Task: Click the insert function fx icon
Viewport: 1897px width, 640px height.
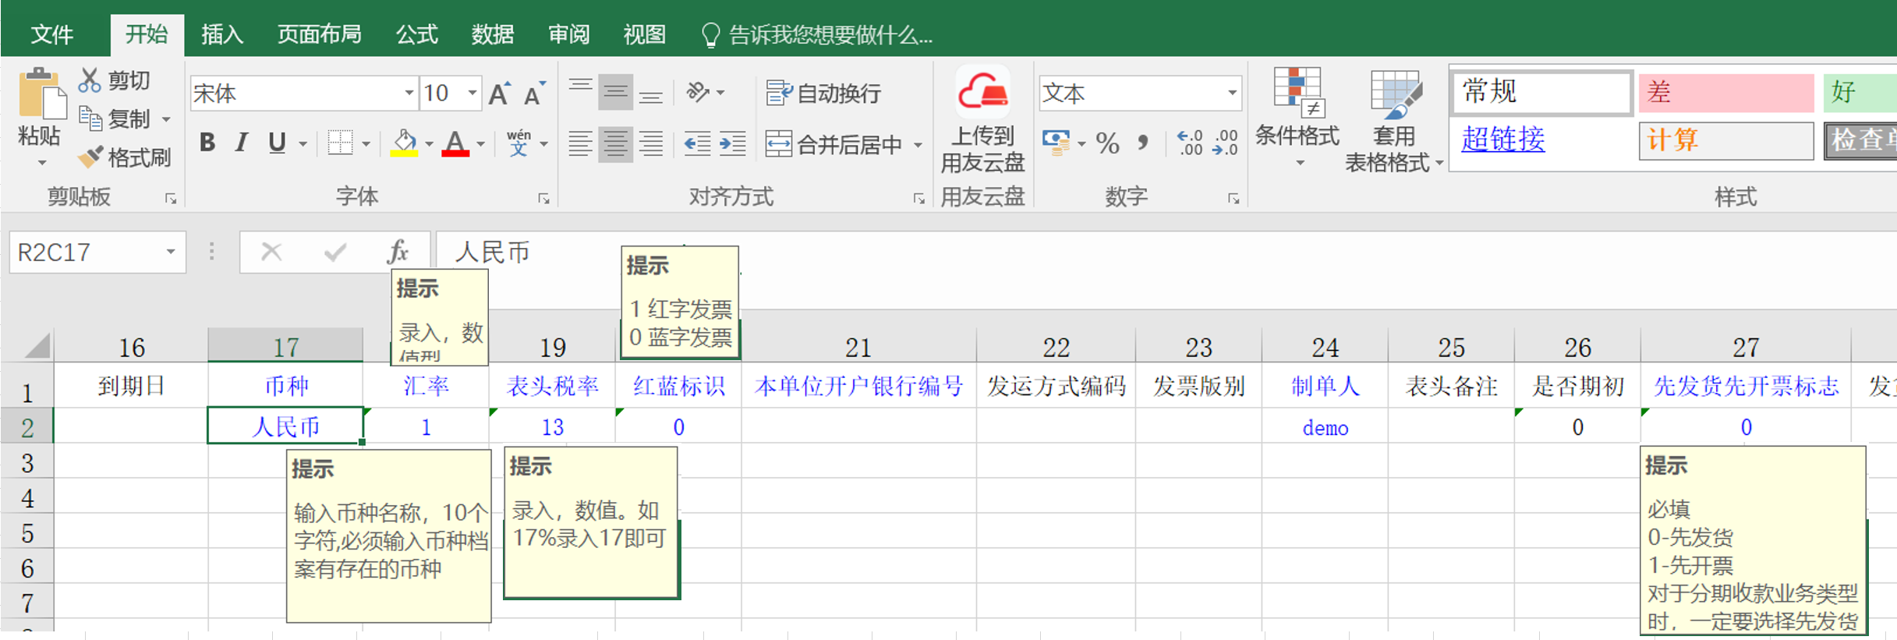Action: coord(398,252)
